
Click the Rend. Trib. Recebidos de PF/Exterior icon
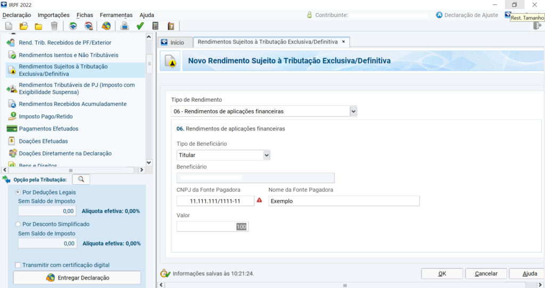pyautogui.click(x=11, y=43)
